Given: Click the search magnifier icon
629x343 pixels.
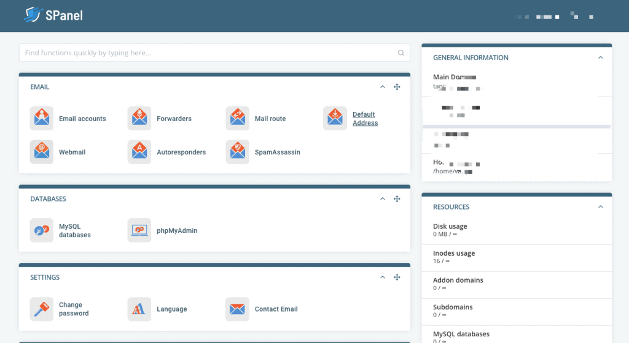Looking at the screenshot, I should tap(401, 53).
